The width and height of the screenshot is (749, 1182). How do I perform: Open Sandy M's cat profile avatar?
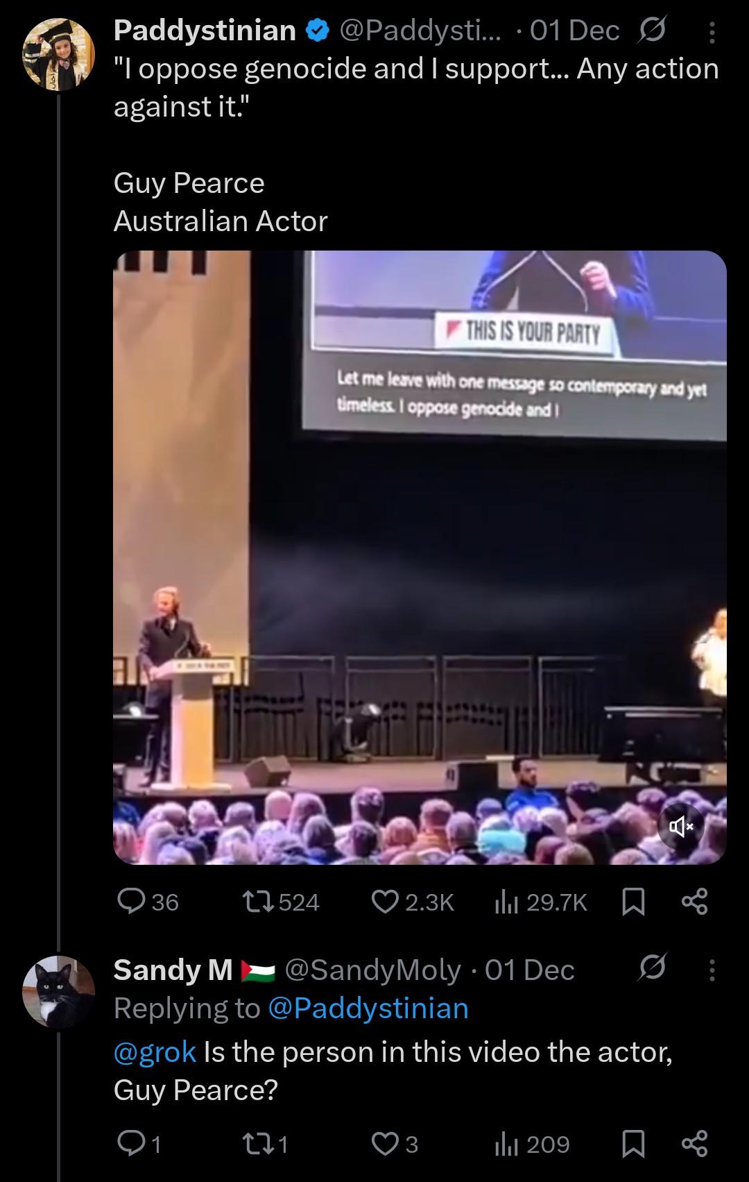tap(58, 991)
